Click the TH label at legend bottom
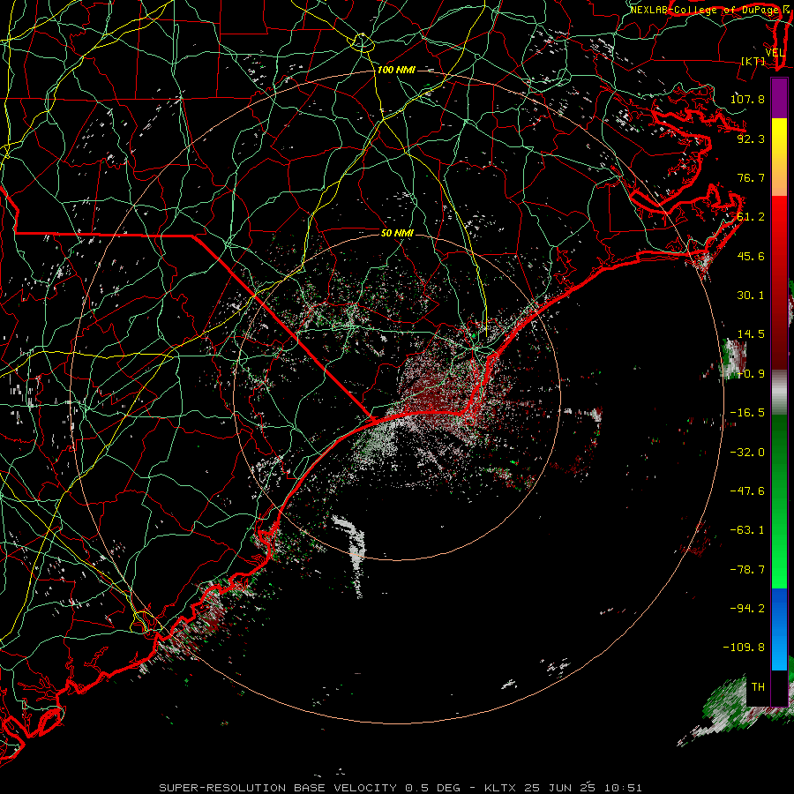Viewport: 794px width, 794px height. 758,686
